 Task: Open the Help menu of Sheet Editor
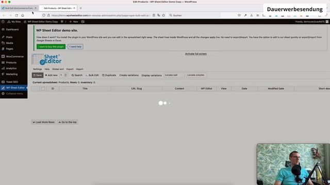point(47,69)
